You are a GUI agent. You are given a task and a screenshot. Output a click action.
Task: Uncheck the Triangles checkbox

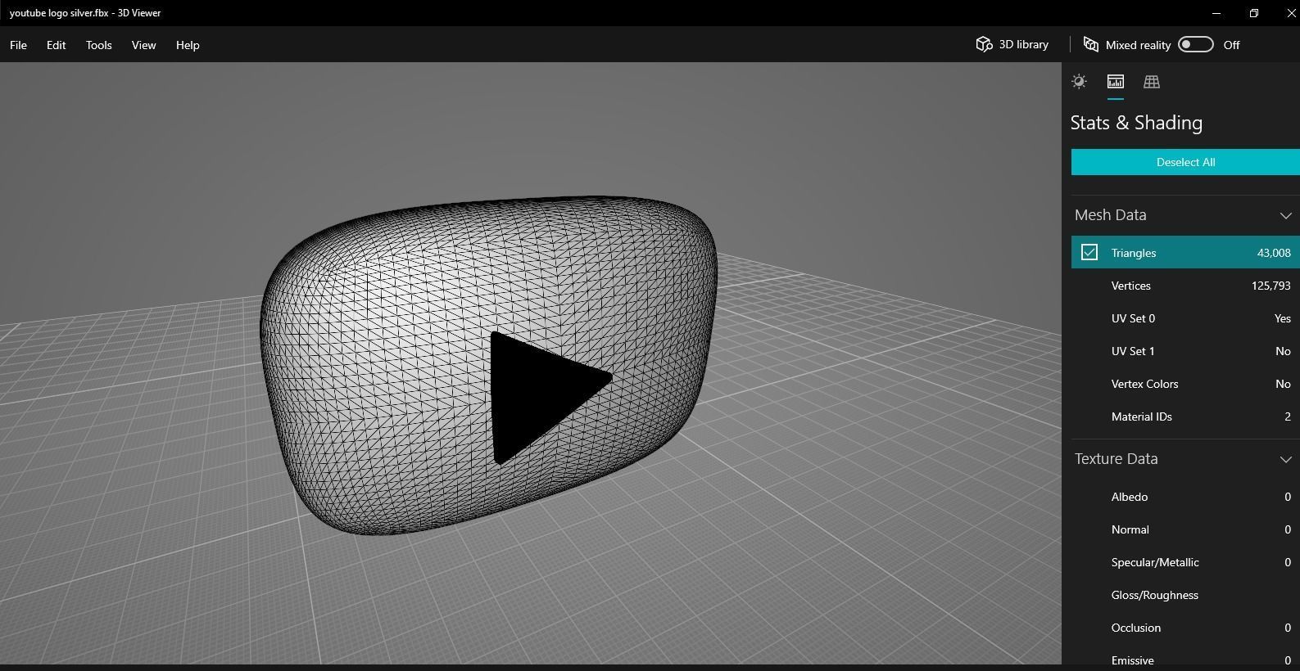click(1089, 252)
